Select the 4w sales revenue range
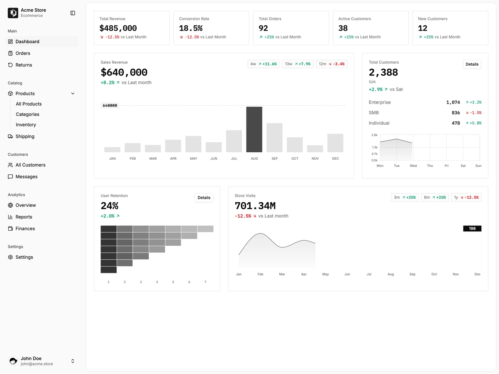The image size is (499, 374). point(264,64)
